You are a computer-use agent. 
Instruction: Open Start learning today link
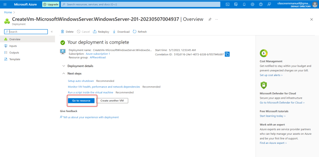[x=273, y=116]
